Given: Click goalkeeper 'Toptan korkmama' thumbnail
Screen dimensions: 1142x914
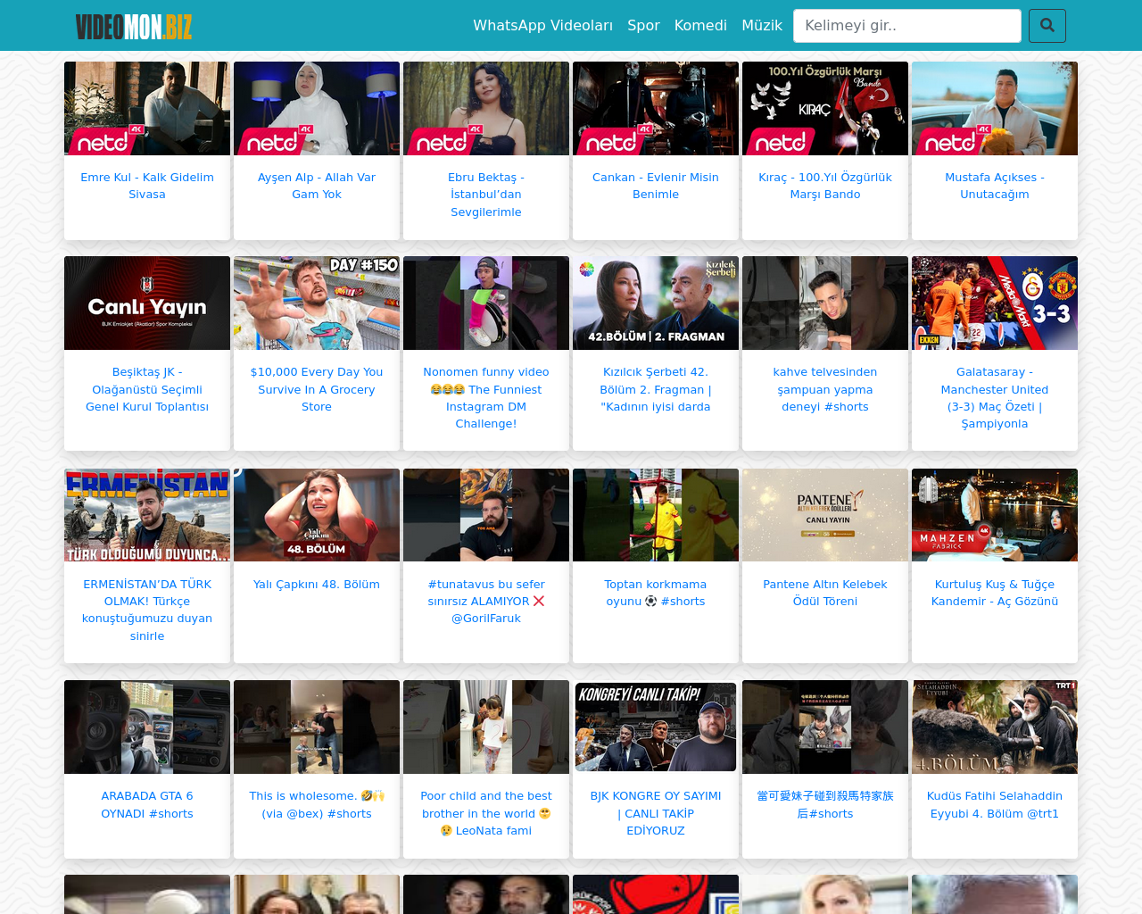Looking at the screenshot, I should coord(656,515).
